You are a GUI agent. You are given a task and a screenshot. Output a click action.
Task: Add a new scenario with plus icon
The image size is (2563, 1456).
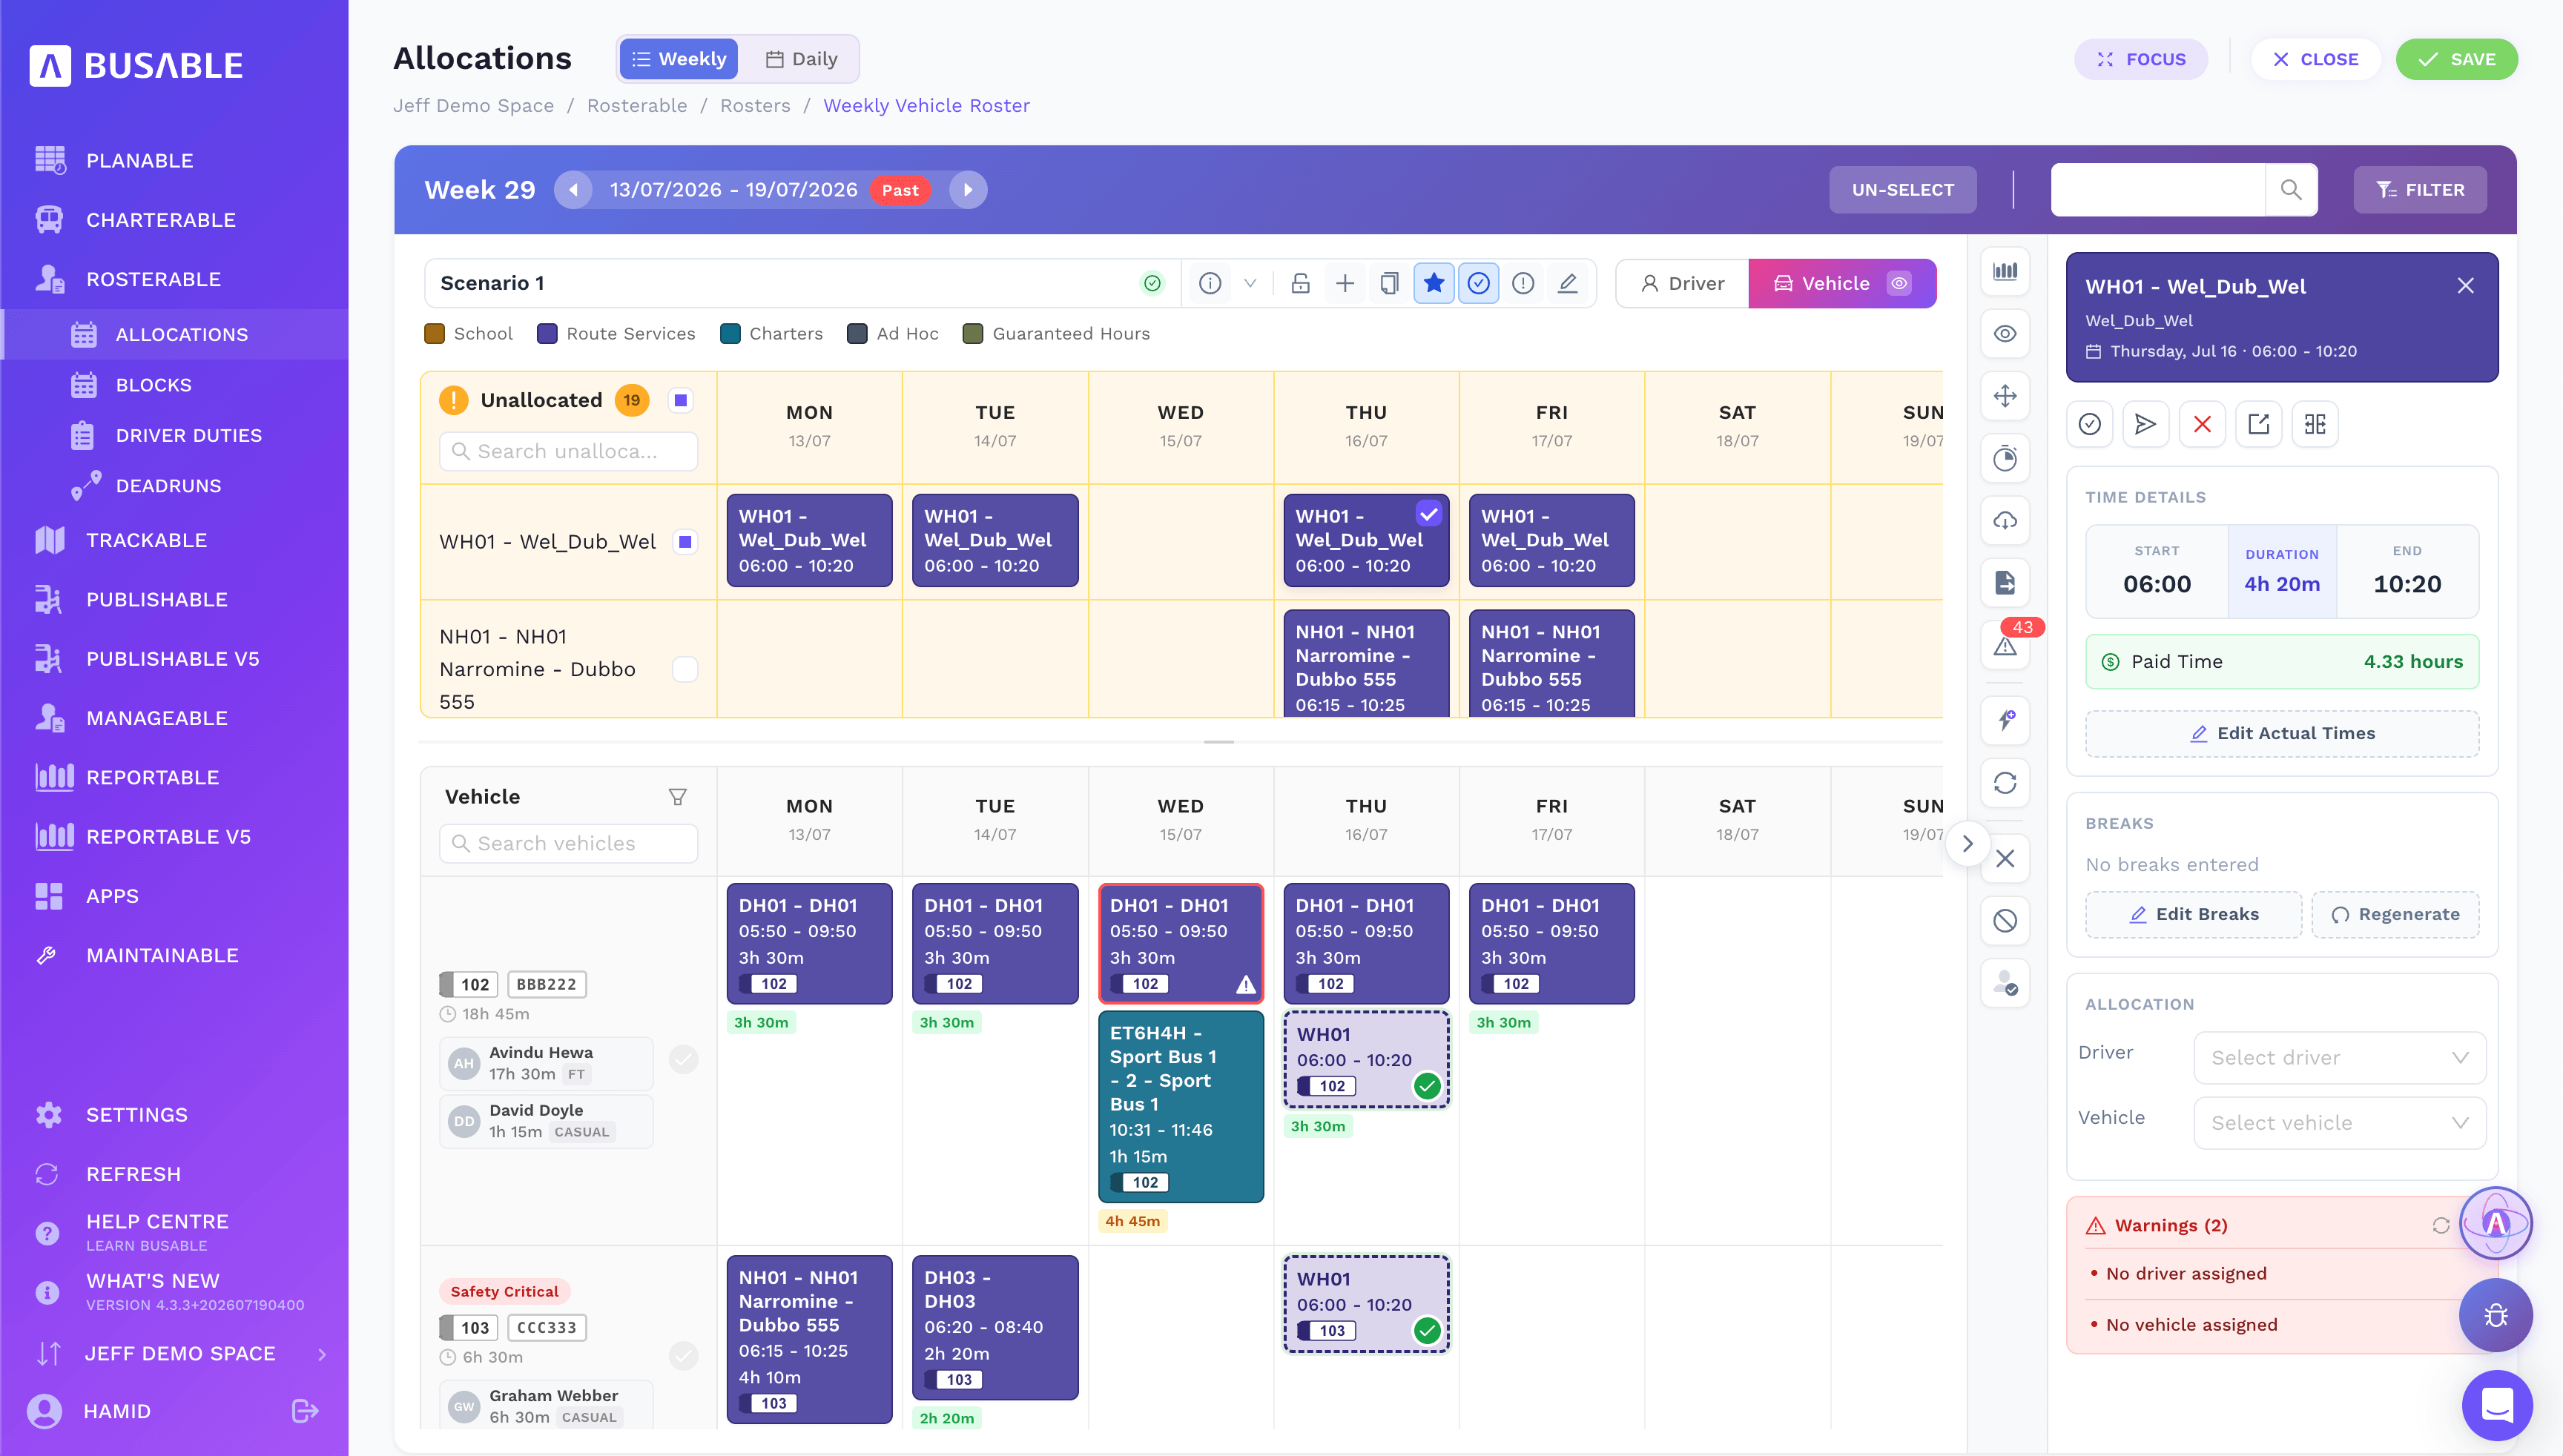[x=1345, y=284]
